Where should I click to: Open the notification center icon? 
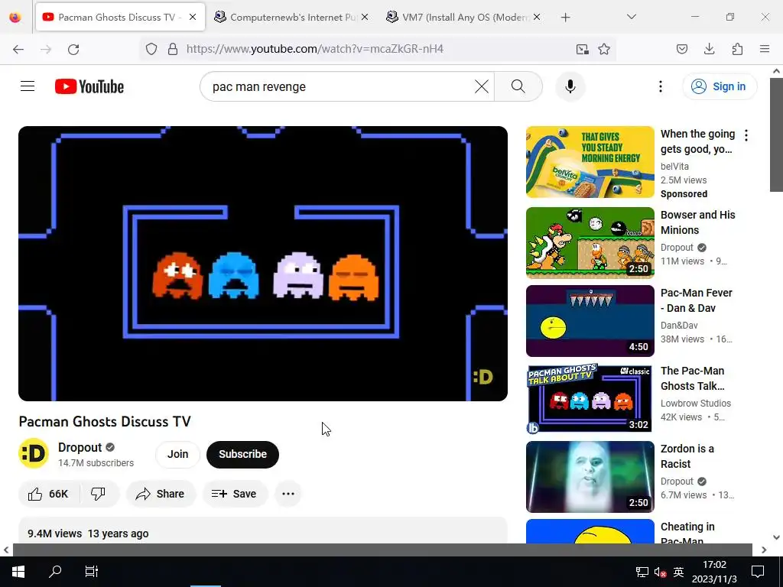coord(758,572)
